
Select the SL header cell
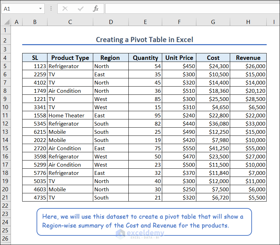(x=34, y=57)
